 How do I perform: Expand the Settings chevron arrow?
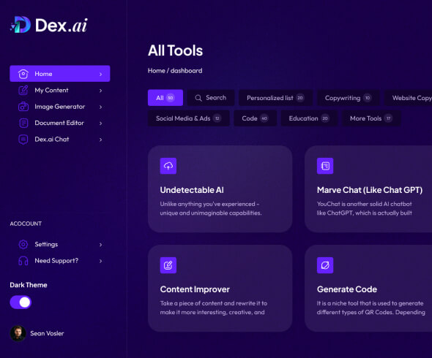[x=100, y=245]
